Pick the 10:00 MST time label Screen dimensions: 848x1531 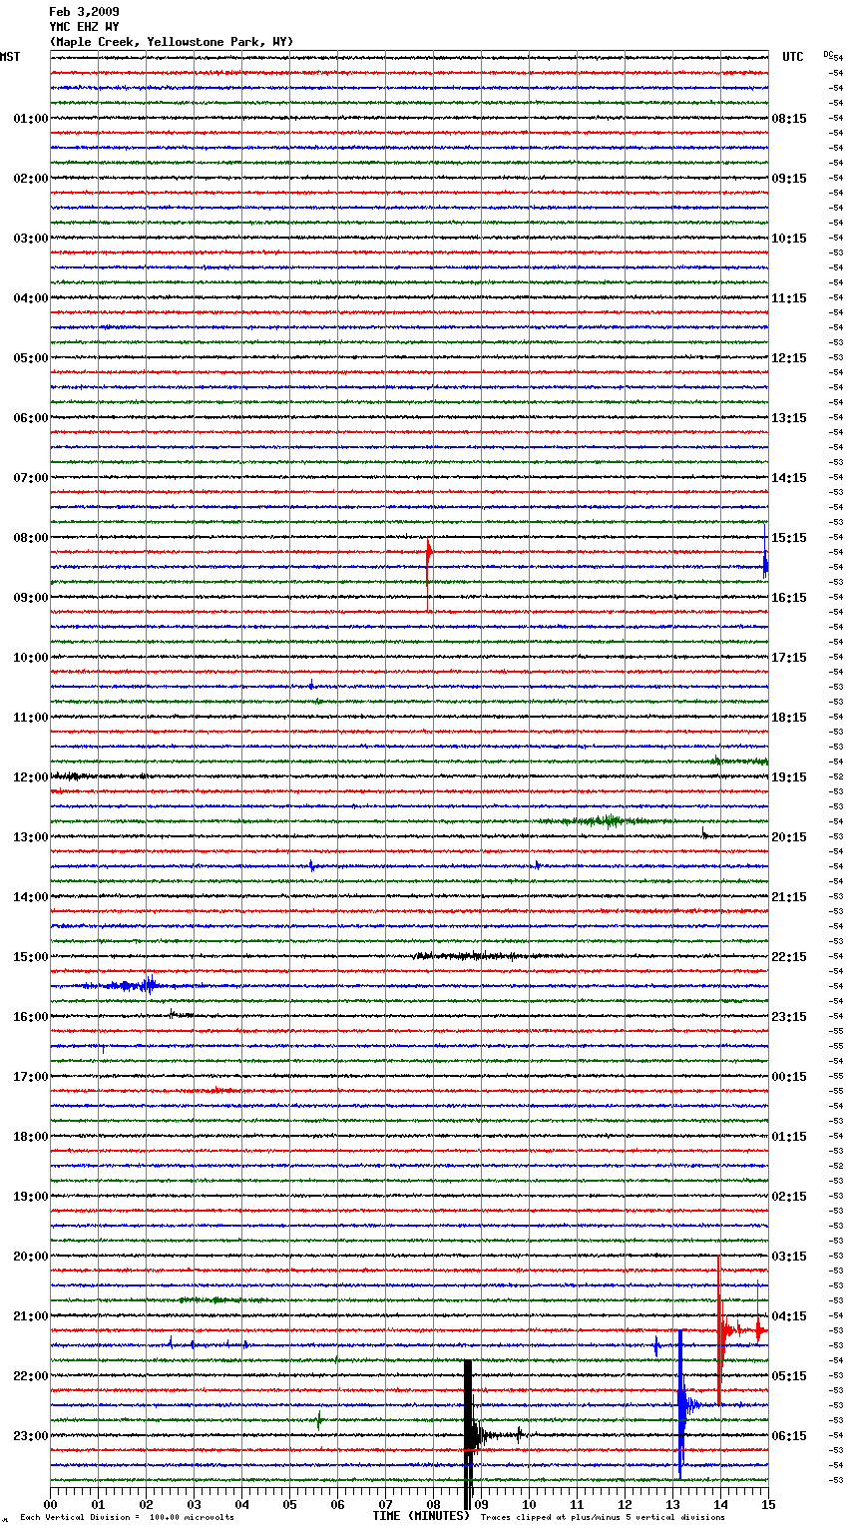(31, 658)
